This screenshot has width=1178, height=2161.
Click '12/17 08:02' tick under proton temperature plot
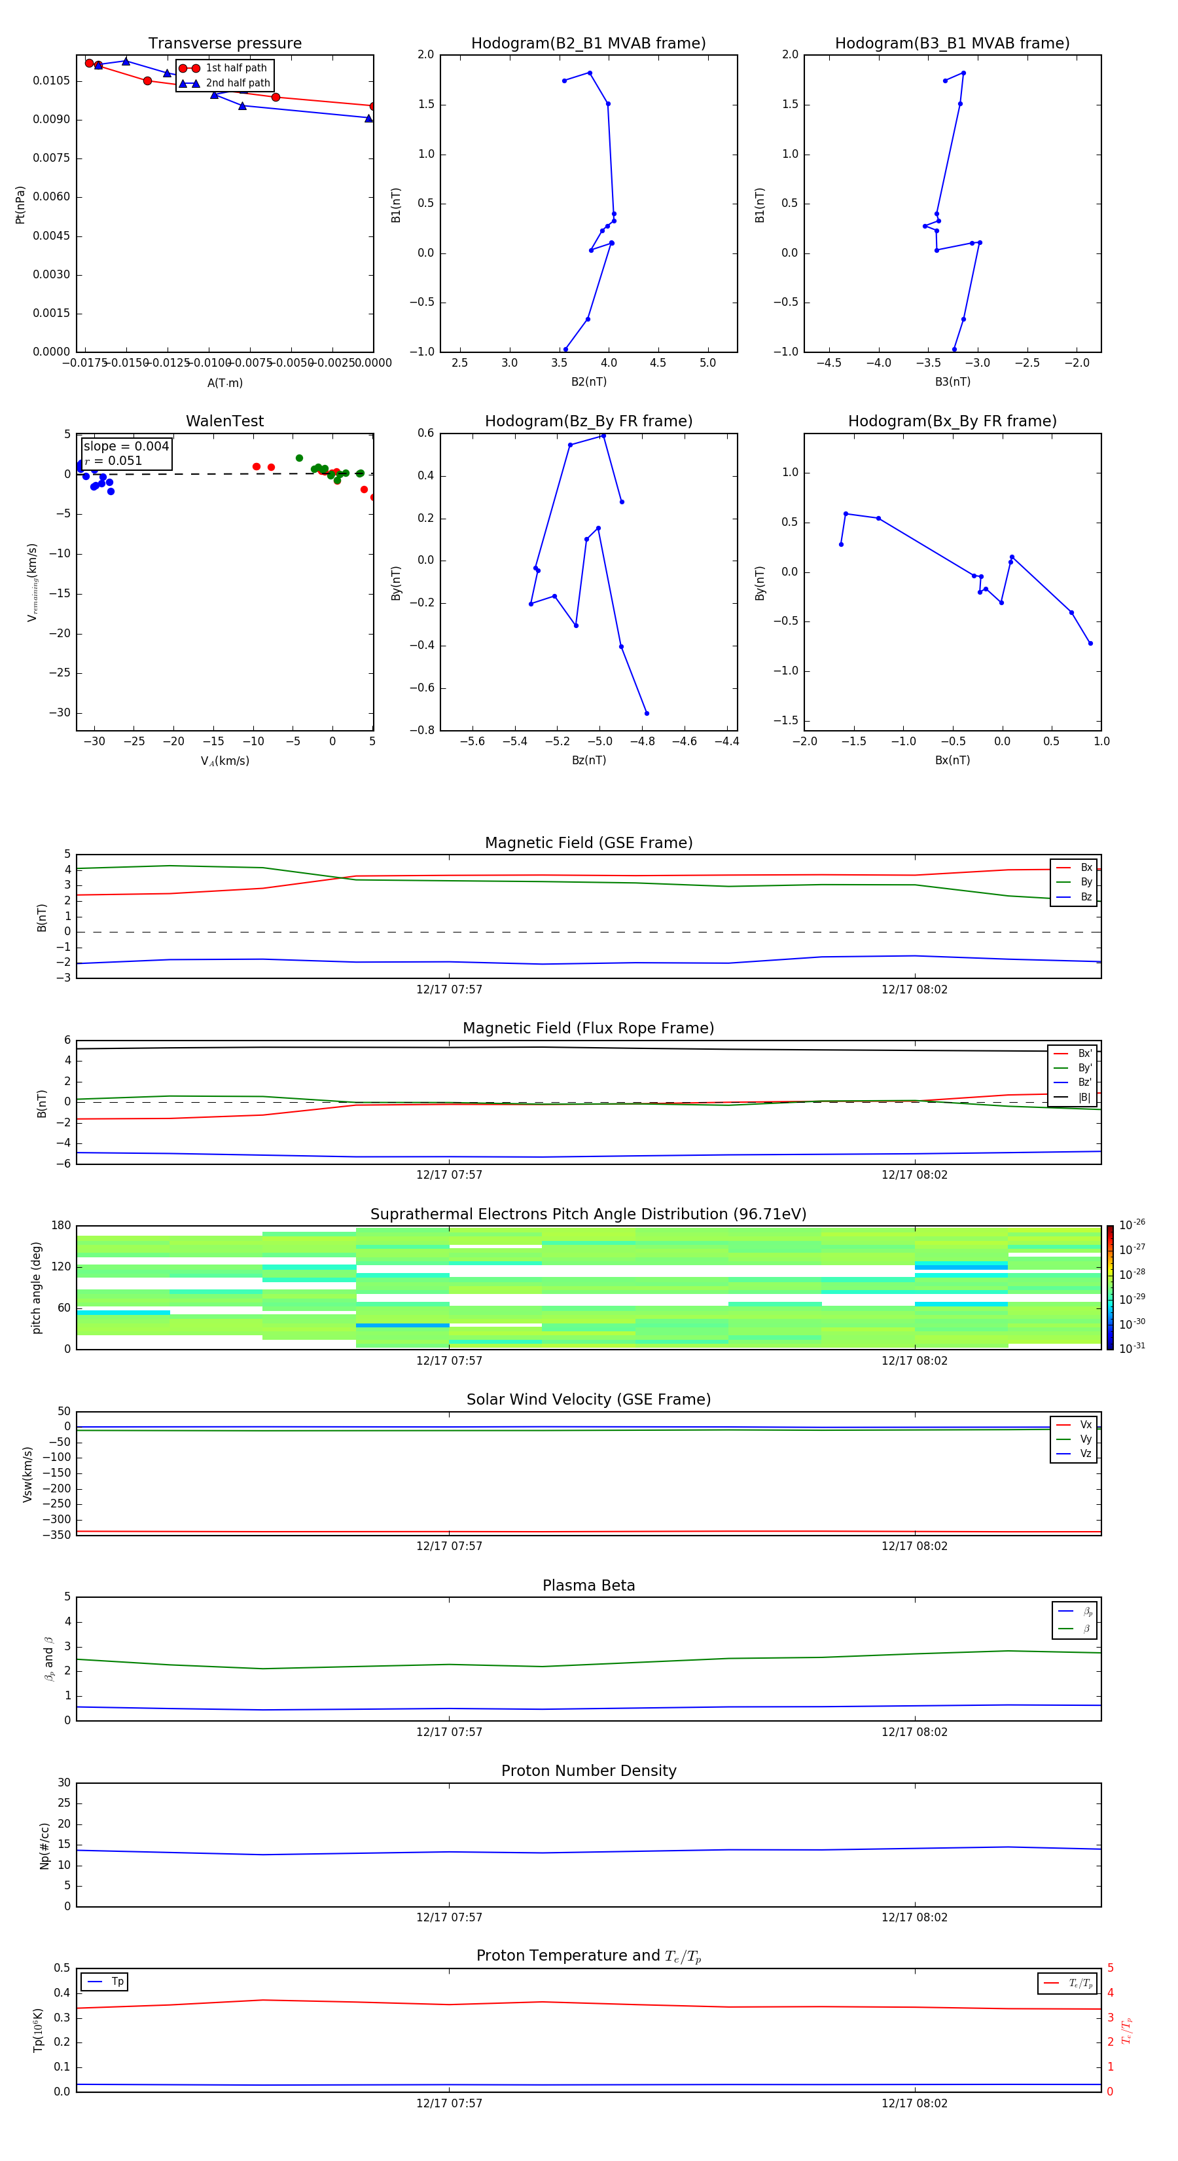915,2103
